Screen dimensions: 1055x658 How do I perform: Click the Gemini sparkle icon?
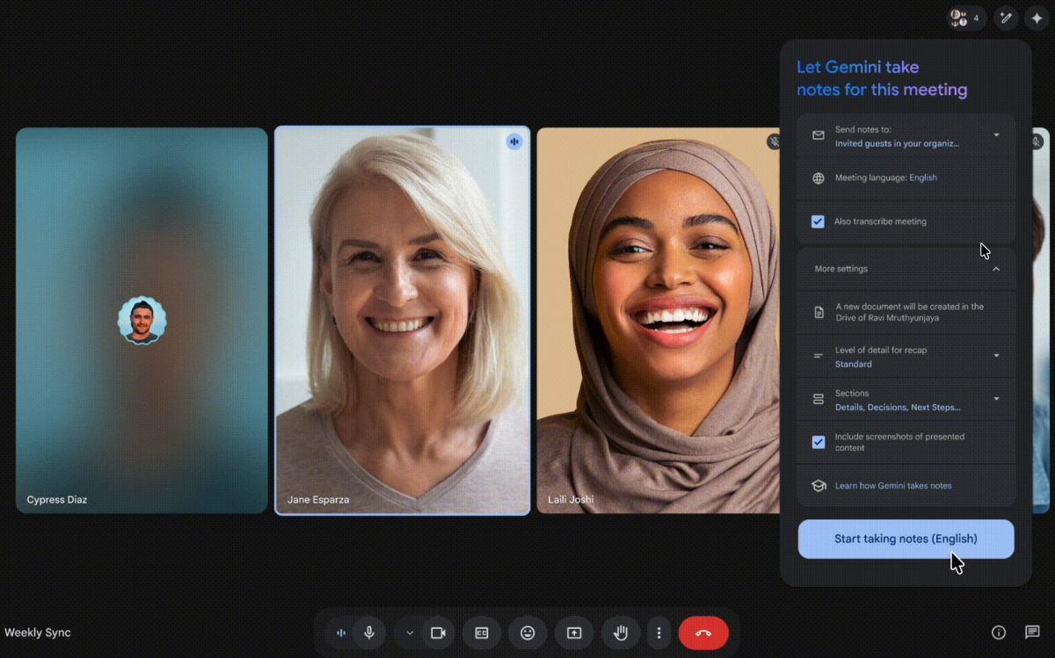click(x=1037, y=18)
